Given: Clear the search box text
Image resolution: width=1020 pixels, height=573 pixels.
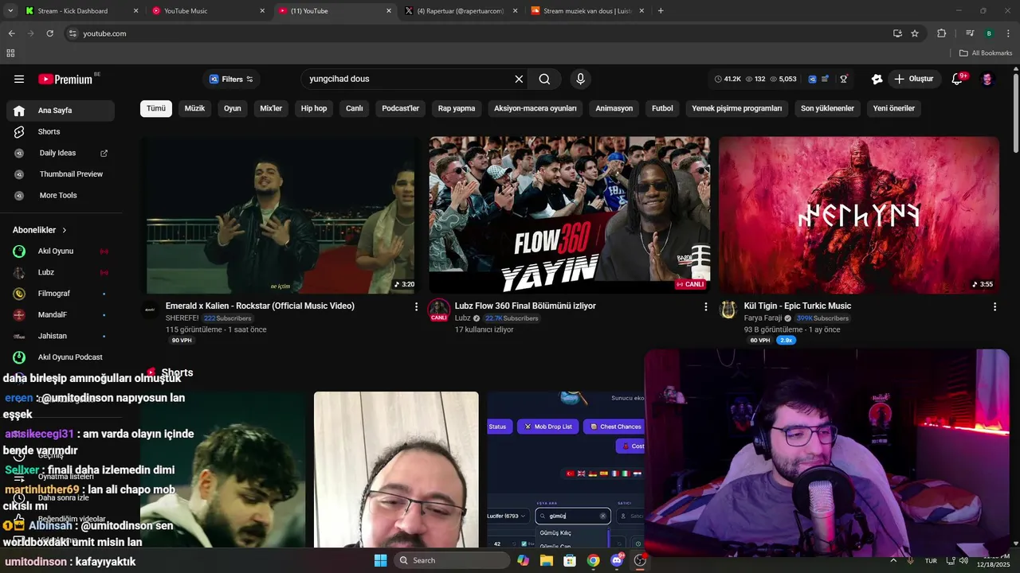Looking at the screenshot, I should click(x=519, y=79).
